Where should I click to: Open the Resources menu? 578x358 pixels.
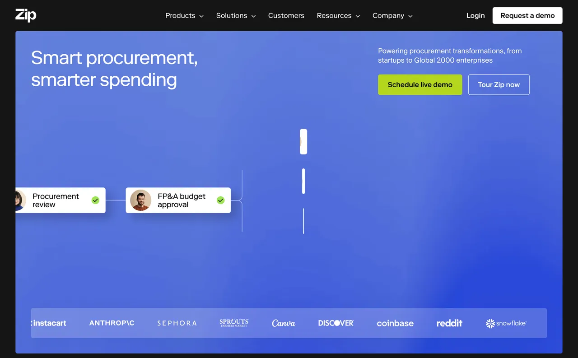click(x=338, y=15)
